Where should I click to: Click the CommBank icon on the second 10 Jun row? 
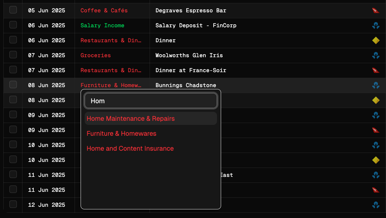point(376,160)
